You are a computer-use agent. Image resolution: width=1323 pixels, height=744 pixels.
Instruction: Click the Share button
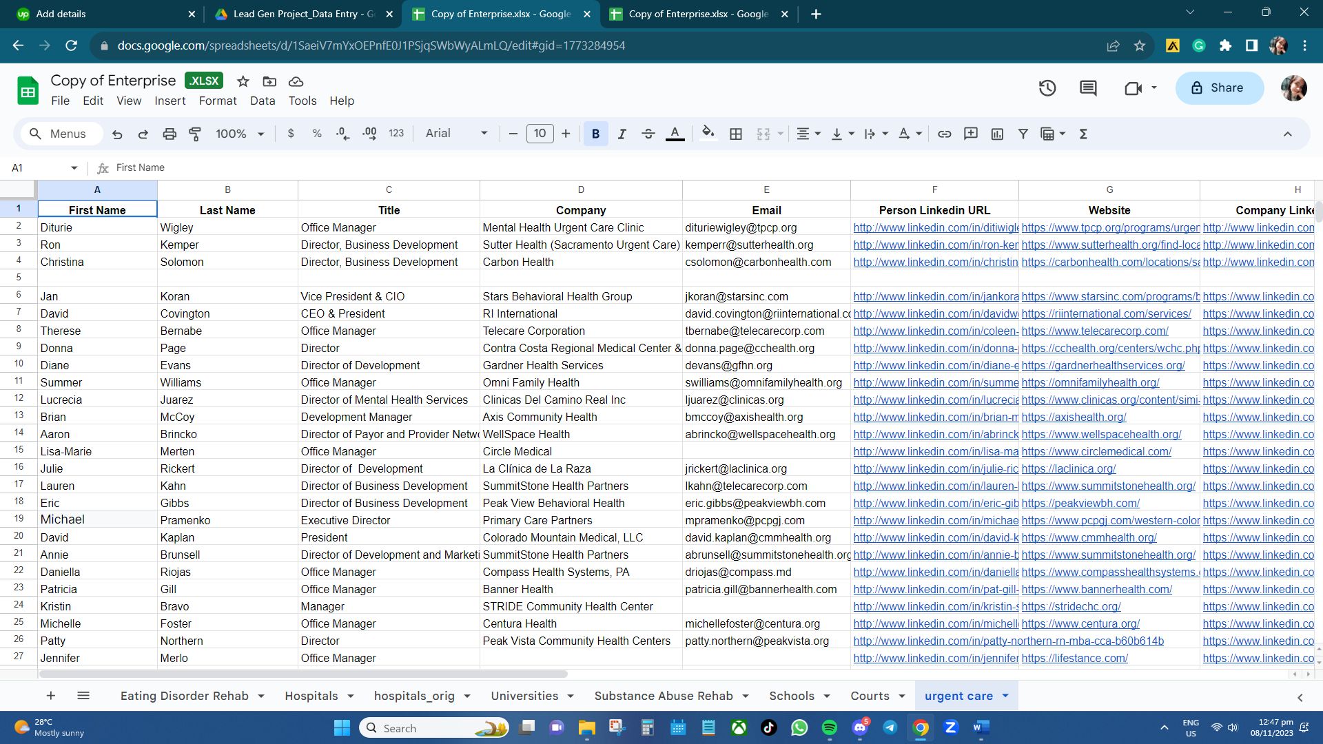coord(1219,88)
